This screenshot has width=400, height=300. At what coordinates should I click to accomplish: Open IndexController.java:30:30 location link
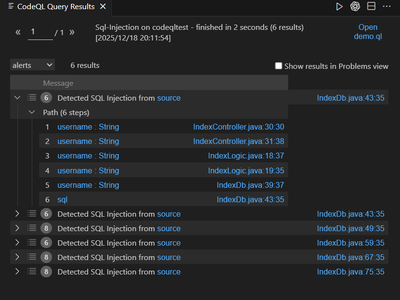[x=239, y=127]
